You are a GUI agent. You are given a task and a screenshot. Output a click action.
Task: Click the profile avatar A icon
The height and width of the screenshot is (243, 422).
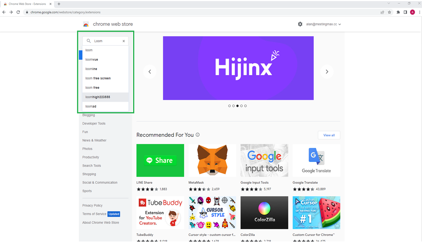412,12
